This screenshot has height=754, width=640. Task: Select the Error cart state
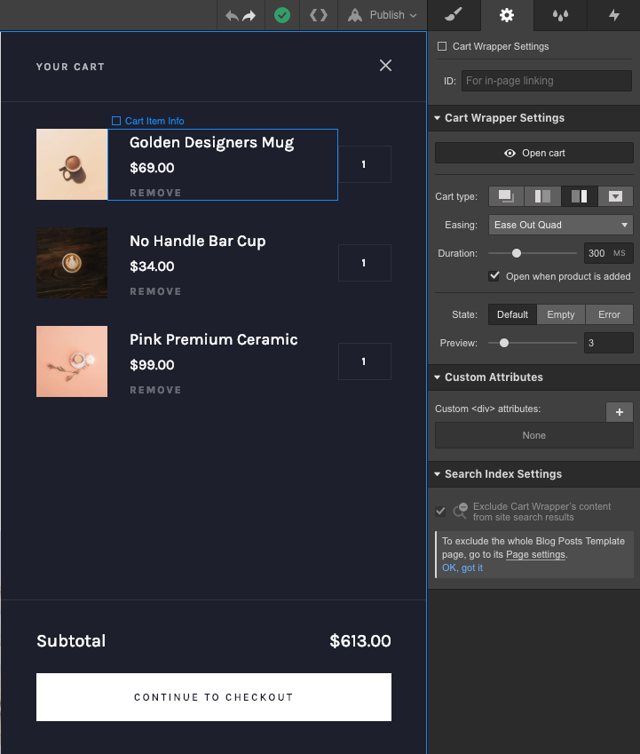tap(609, 314)
